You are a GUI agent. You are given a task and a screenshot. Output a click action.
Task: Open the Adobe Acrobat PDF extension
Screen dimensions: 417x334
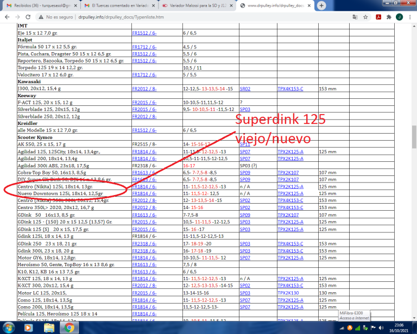point(378,17)
